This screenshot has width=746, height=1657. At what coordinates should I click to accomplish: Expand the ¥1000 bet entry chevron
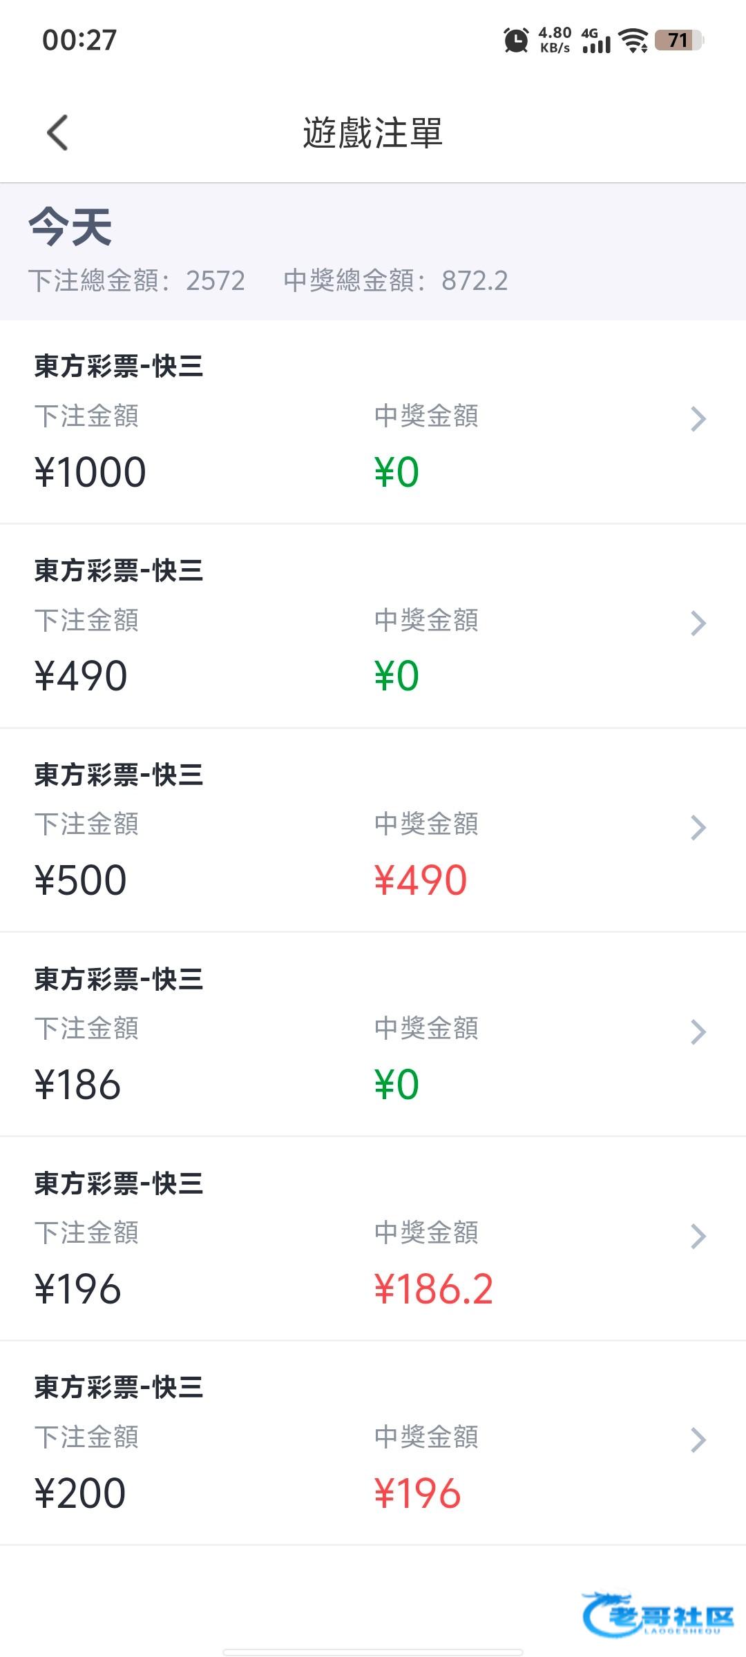coord(698,419)
